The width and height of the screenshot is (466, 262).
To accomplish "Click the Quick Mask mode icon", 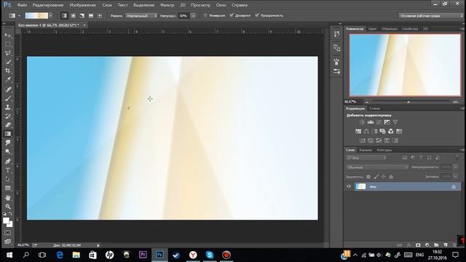I will tap(8, 233).
